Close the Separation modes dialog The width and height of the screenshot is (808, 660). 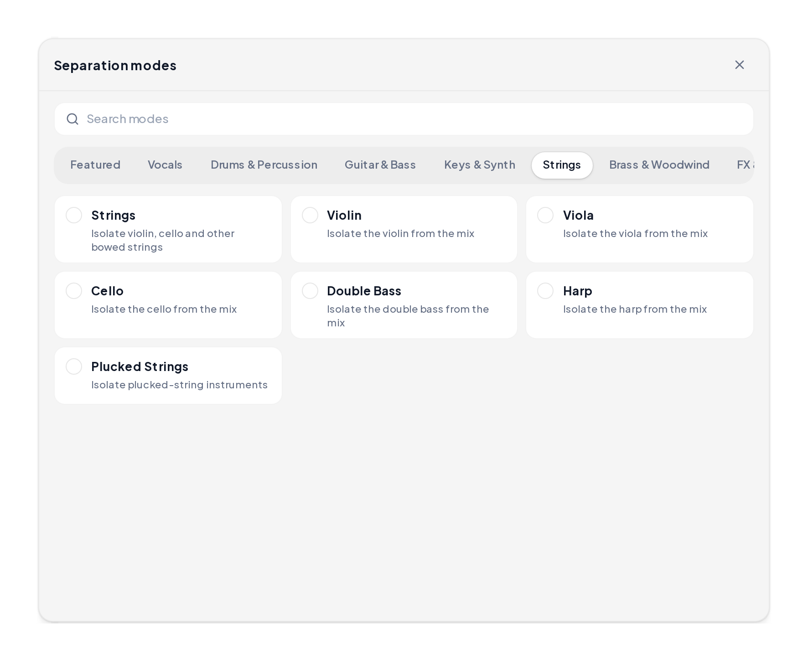739,65
